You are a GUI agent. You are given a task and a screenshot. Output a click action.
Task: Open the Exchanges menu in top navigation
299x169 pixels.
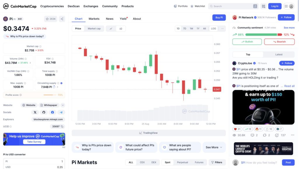[x=91, y=6]
